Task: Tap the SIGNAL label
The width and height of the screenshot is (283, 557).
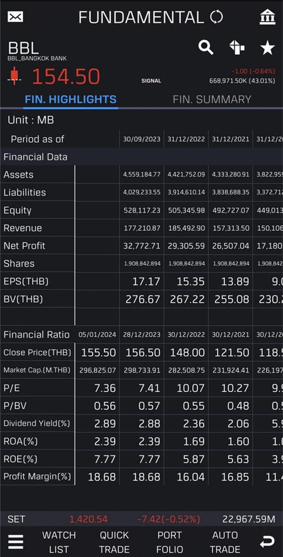Action: tap(151, 81)
